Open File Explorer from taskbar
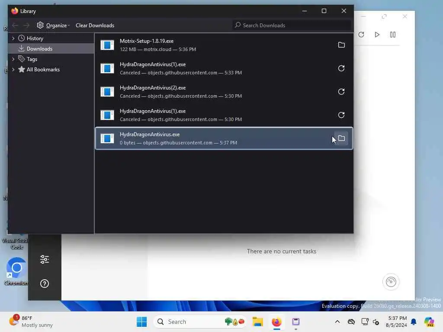This screenshot has height=332, width=443. click(258, 322)
